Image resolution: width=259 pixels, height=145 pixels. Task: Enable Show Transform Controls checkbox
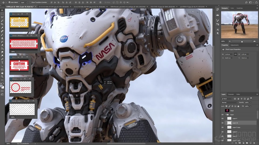point(30,2)
